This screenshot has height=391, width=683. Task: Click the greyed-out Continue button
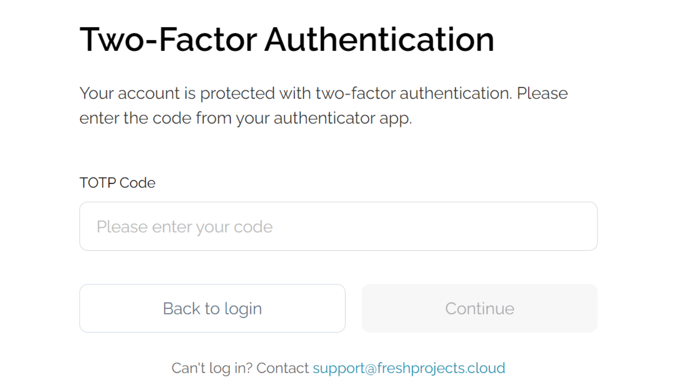pos(479,308)
